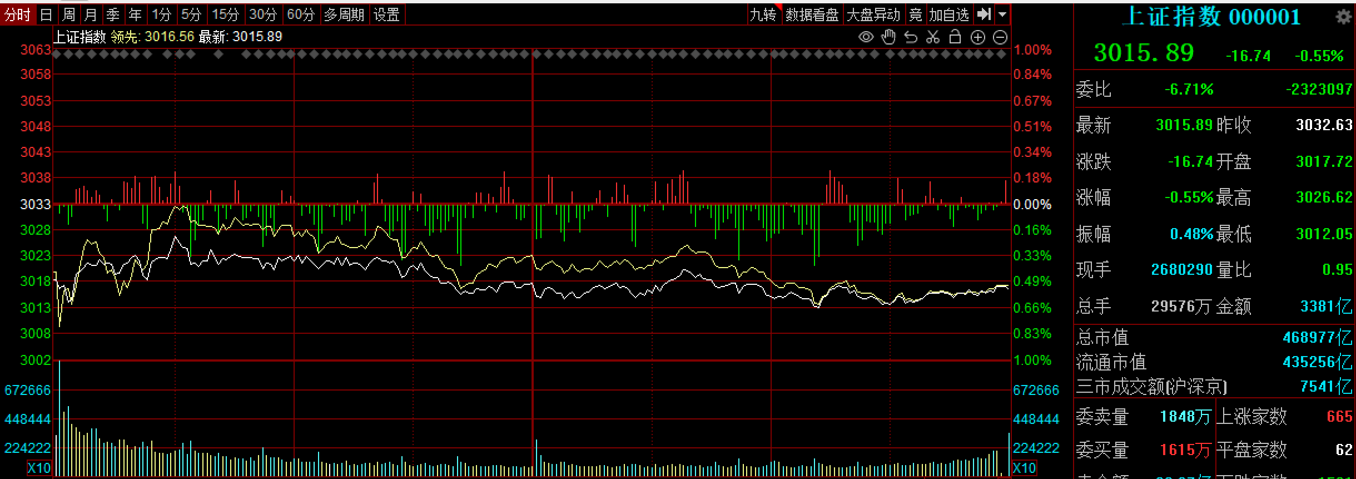Click the 昨收 value 3032.63
The image size is (1356, 479).
click(1324, 125)
